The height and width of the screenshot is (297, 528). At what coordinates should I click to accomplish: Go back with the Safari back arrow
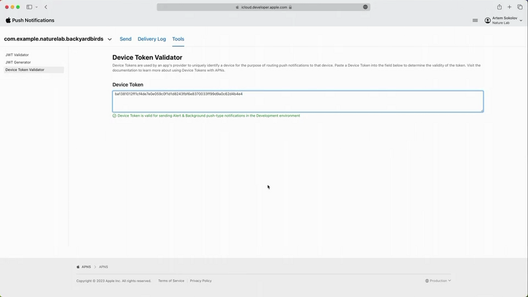pos(46,7)
